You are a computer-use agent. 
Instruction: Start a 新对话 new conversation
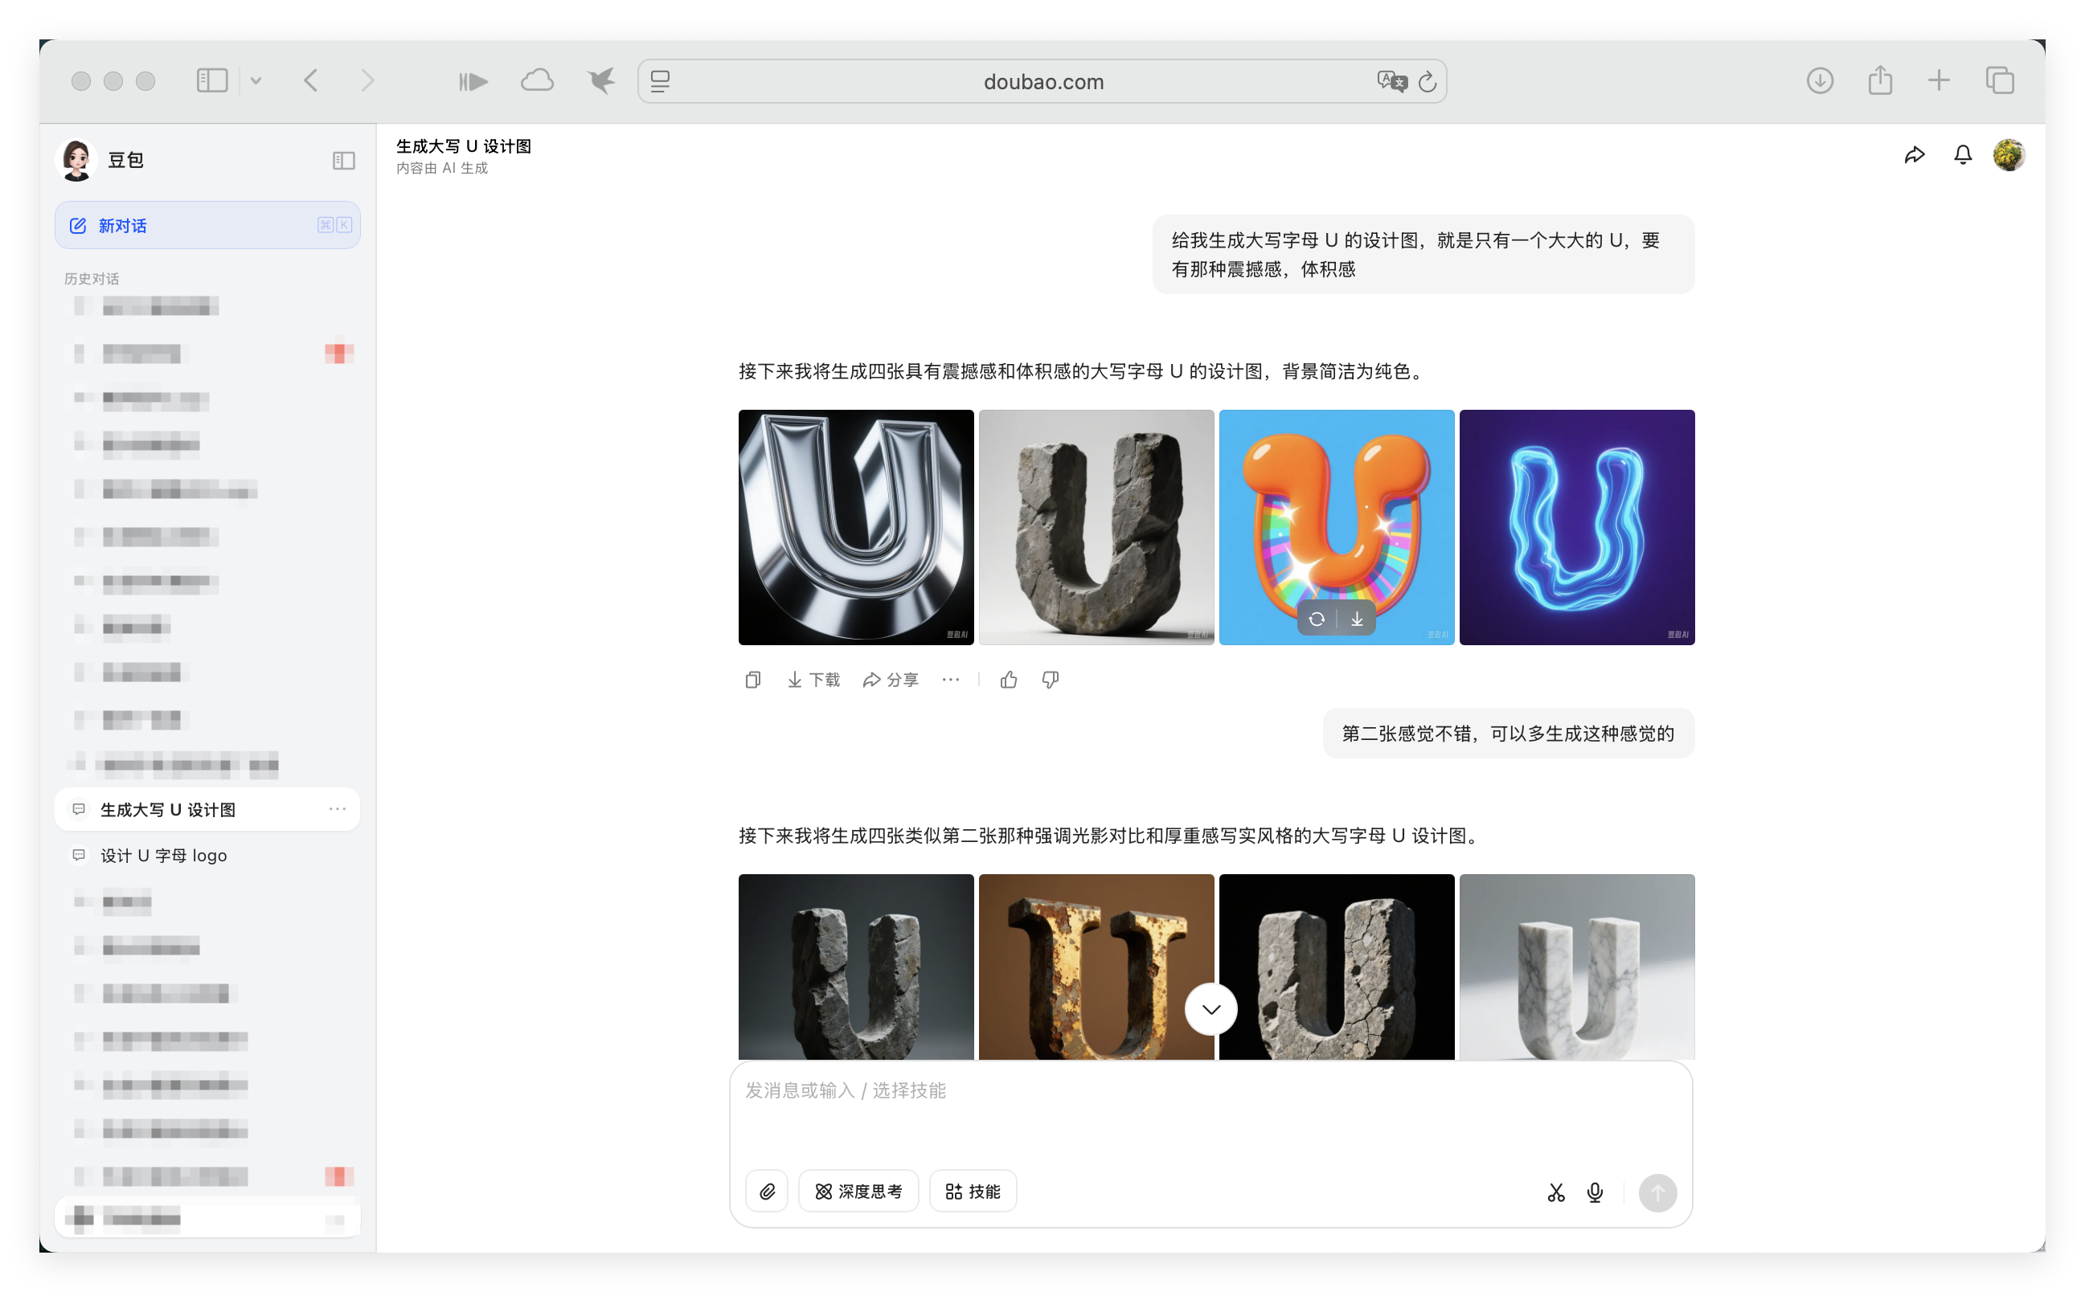click(x=121, y=225)
